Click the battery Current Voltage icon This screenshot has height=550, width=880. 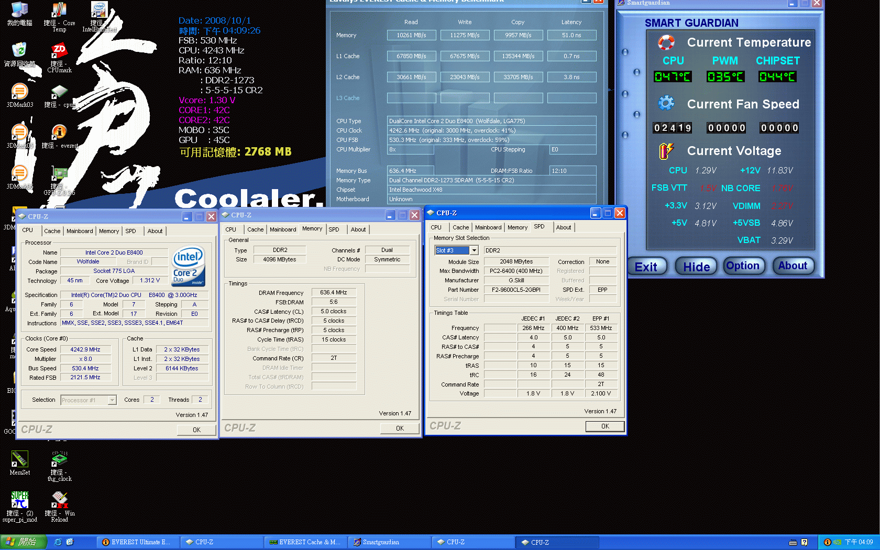pos(666,151)
